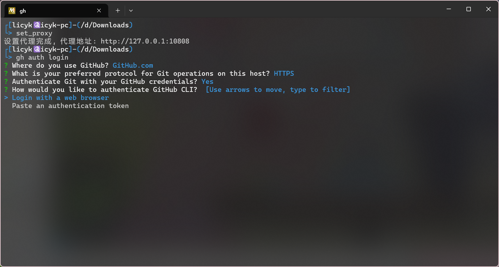This screenshot has width=499, height=267.
Task: Click the GitHub.com answer text
Action: (x=133, y=66)
